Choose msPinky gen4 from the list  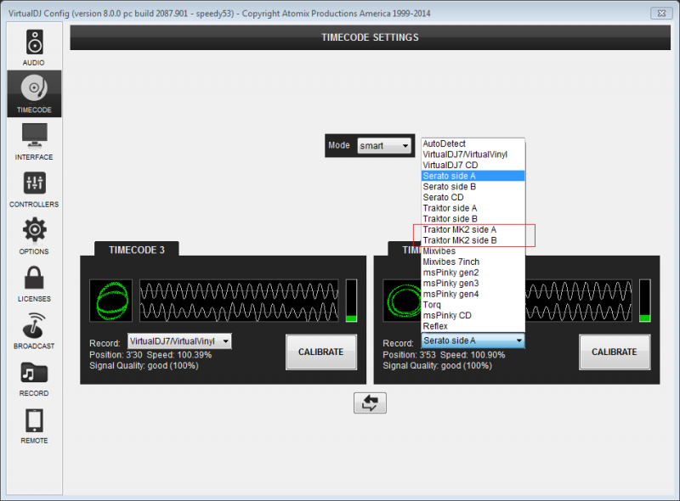(473, 294)
